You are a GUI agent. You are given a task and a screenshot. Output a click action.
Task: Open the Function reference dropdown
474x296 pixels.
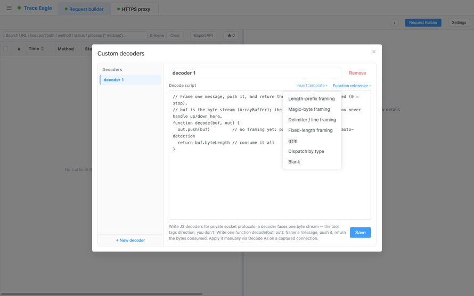tap(352, 86)
